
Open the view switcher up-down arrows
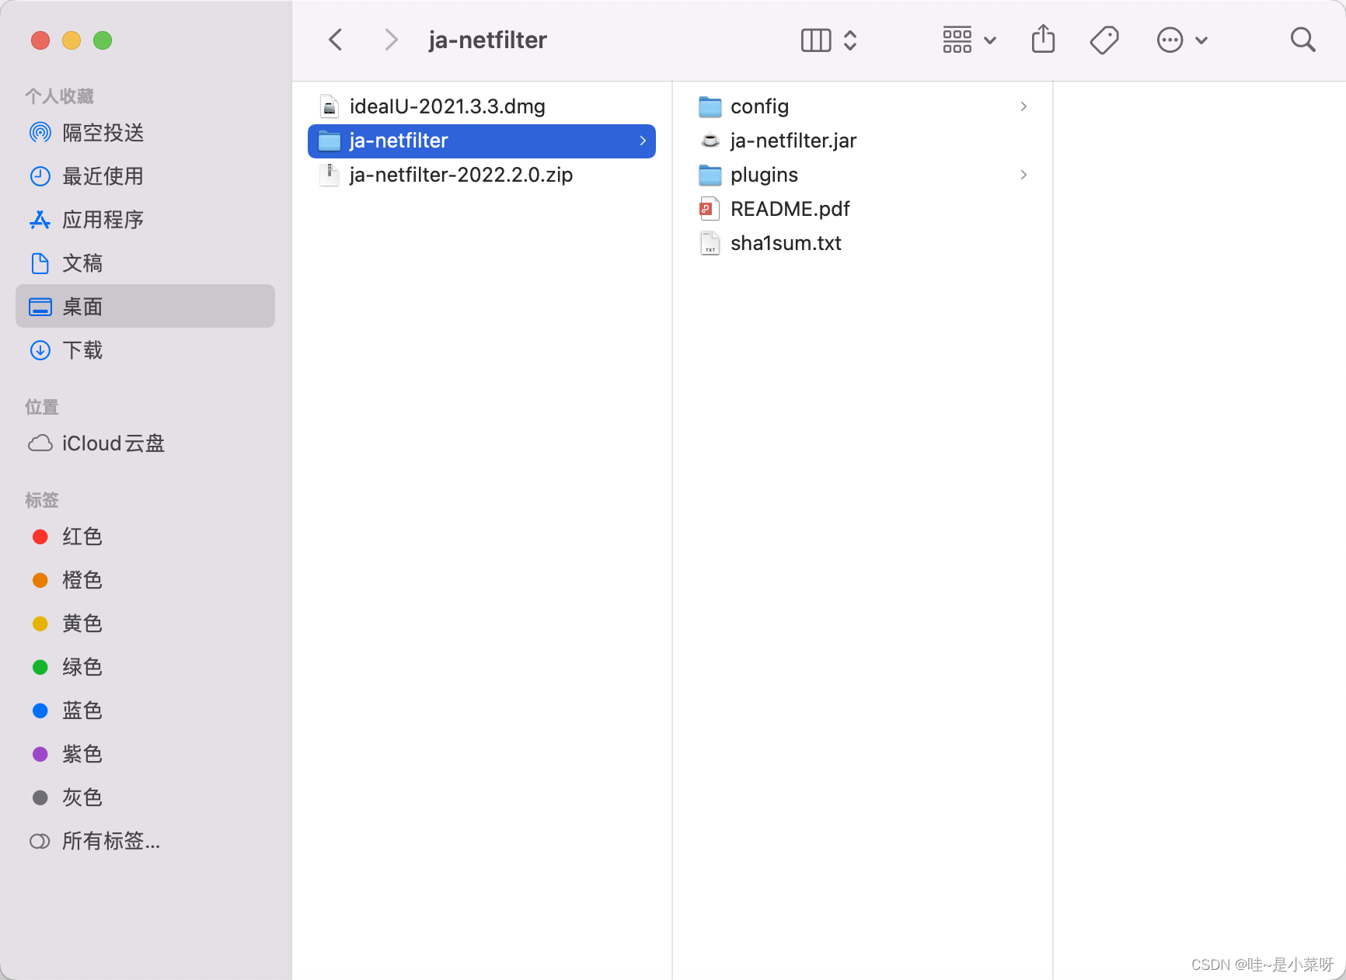point(850,40)
